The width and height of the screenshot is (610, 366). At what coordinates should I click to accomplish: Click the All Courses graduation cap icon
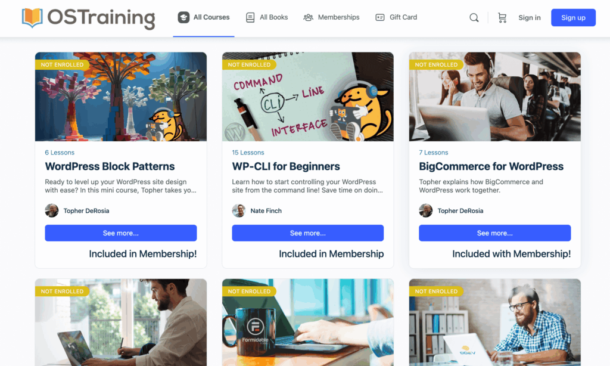[183, 17]
